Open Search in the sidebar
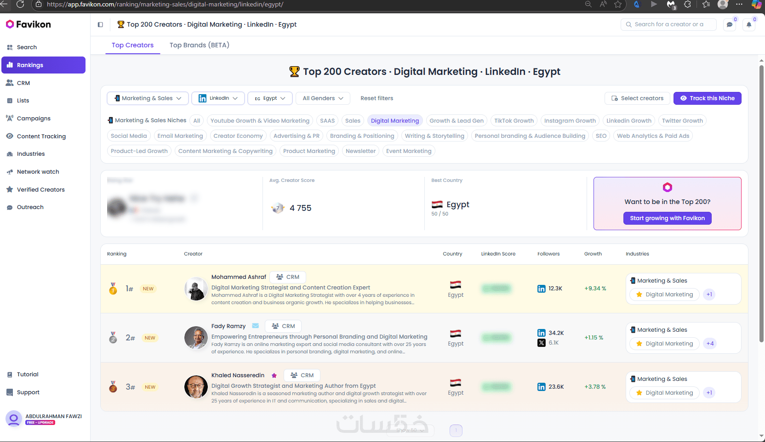Viewport: 765px width, 442px height. pos(43,47)
